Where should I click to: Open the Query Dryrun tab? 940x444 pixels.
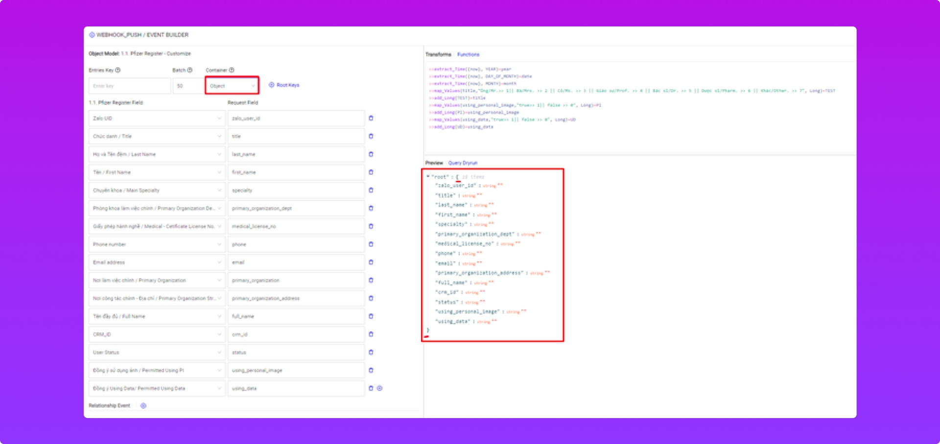pos(463,163)
